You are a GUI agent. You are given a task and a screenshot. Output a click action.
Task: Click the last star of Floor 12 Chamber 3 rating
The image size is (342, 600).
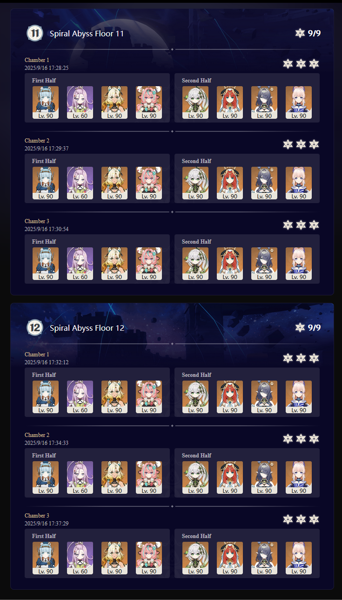pos(314,519)
